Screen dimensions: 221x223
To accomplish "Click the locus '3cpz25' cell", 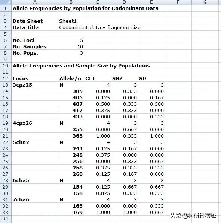I will (35, 85).
